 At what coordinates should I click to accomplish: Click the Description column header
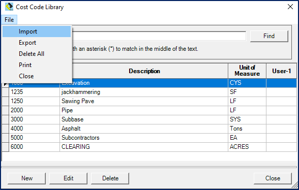coord(144,71)
